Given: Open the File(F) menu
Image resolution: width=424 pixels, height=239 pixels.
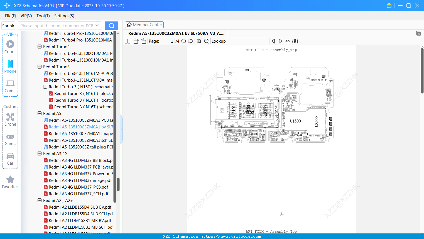Looking at the screenshot, I should tap(11, 16).
